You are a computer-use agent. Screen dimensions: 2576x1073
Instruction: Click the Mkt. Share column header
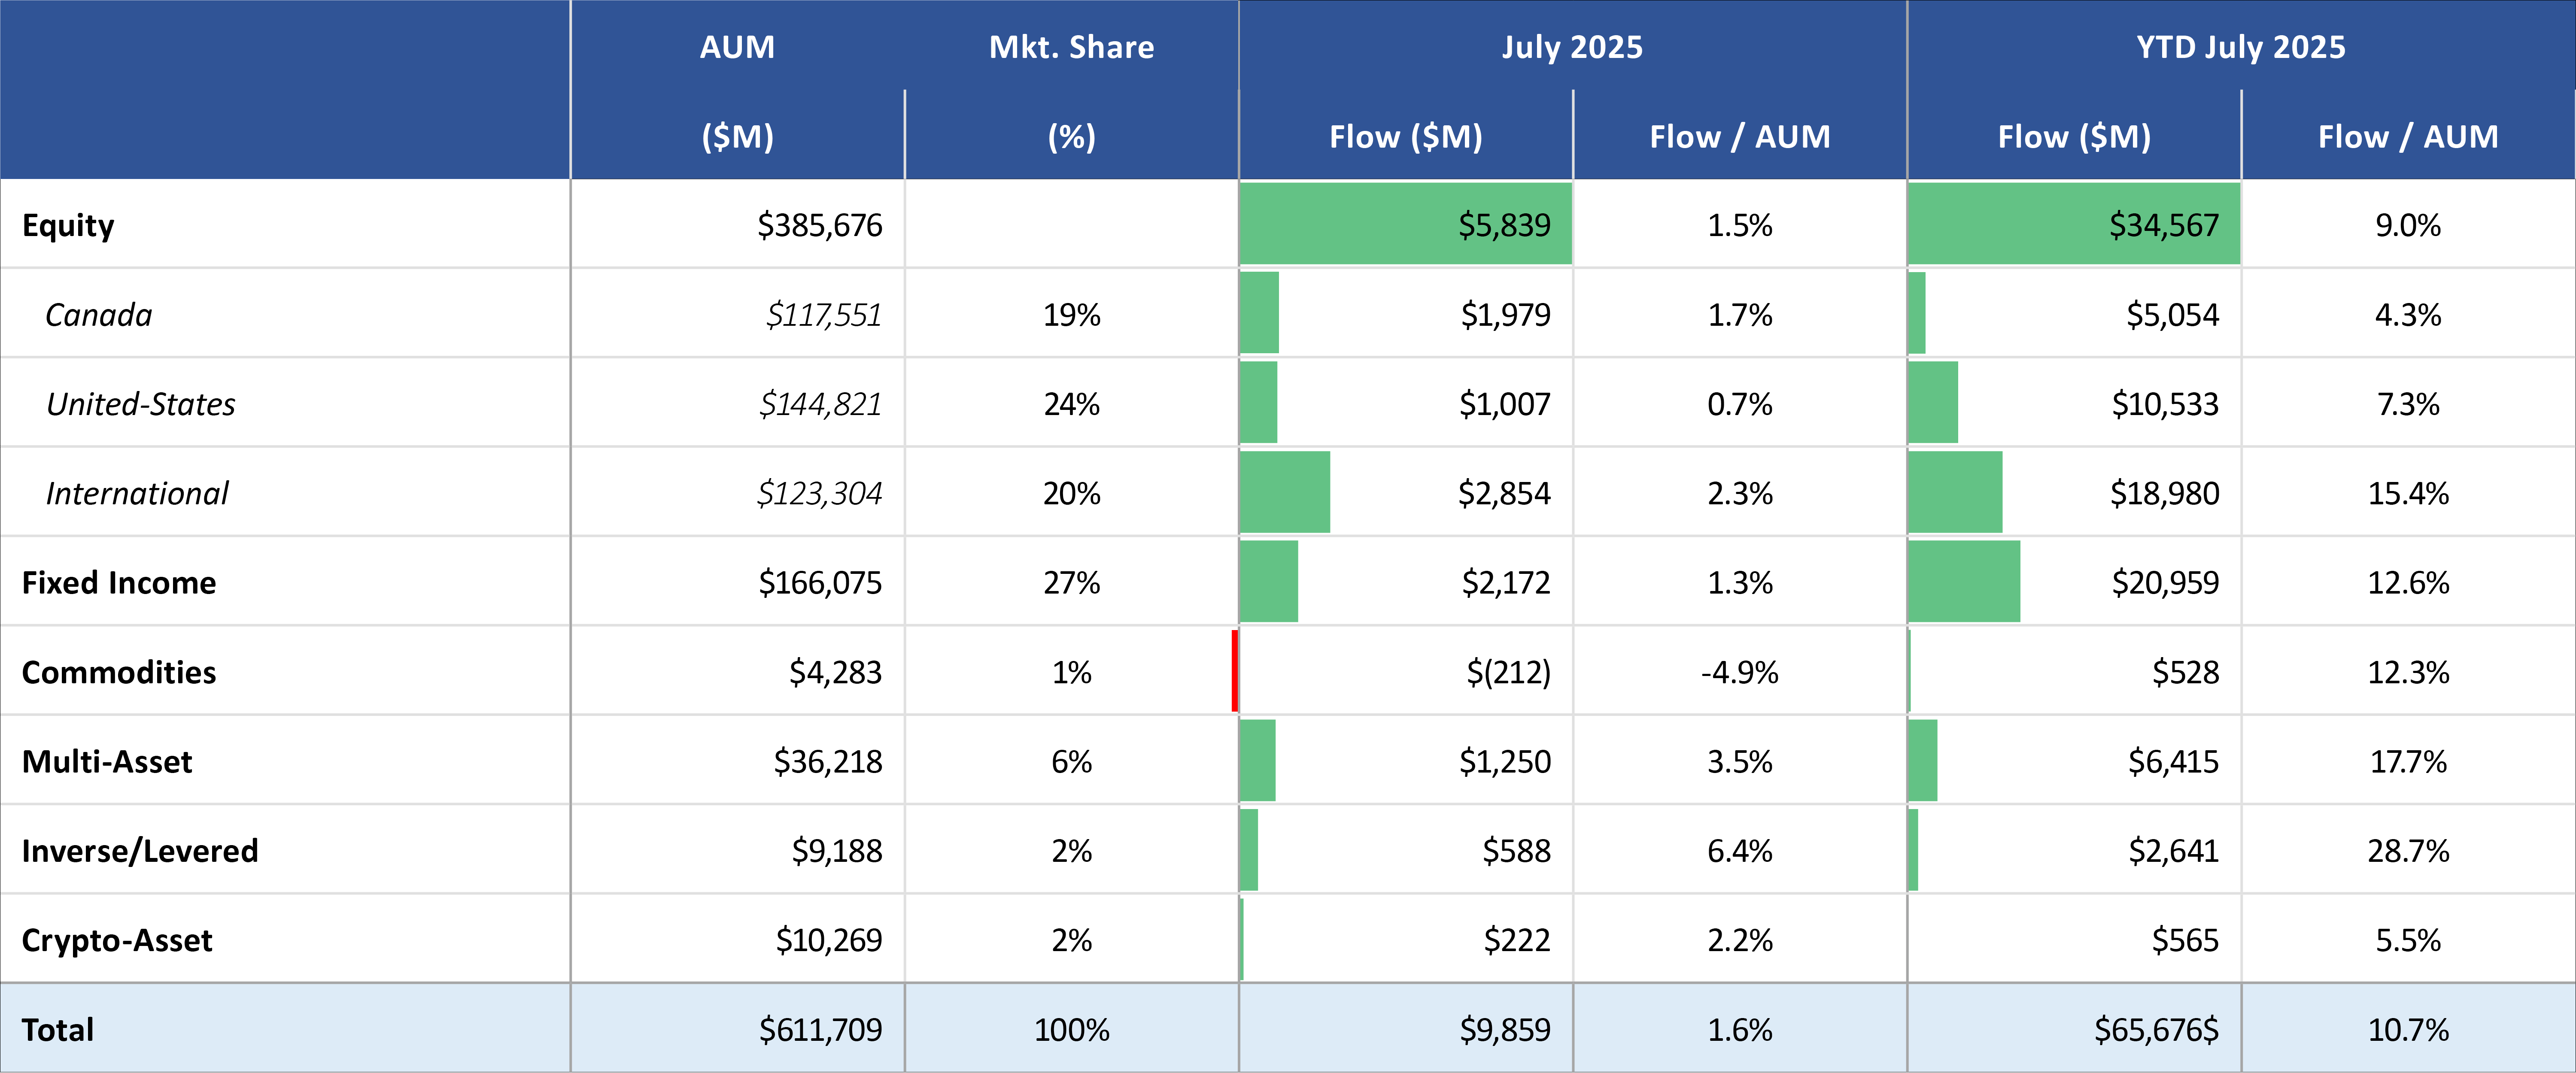(x=1071, y=47)
